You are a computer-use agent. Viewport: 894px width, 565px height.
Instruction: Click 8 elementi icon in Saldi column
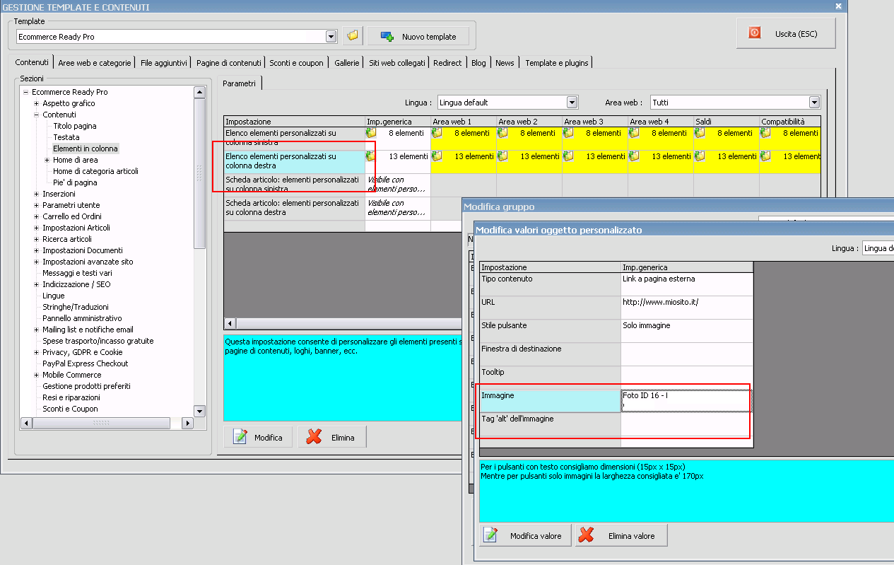[700, 133]
